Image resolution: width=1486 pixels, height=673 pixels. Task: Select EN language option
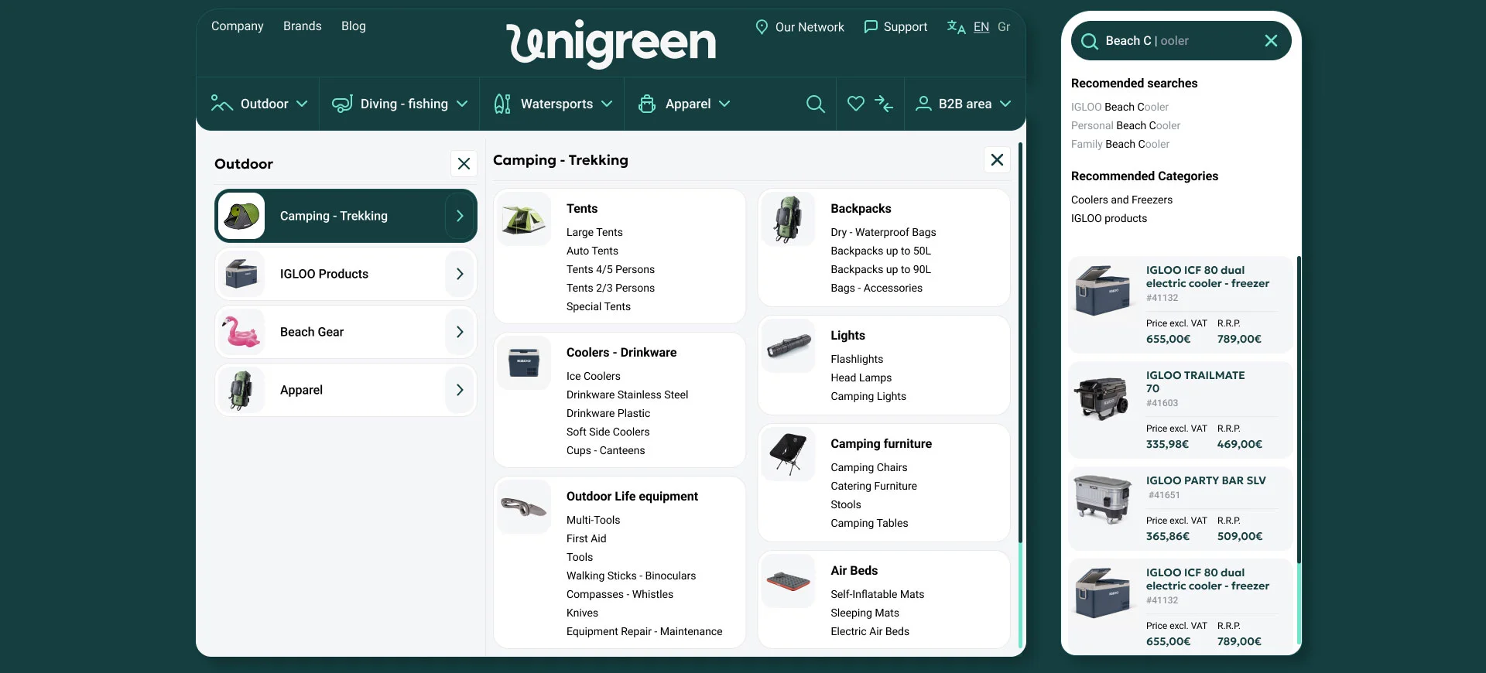[981, 27]
